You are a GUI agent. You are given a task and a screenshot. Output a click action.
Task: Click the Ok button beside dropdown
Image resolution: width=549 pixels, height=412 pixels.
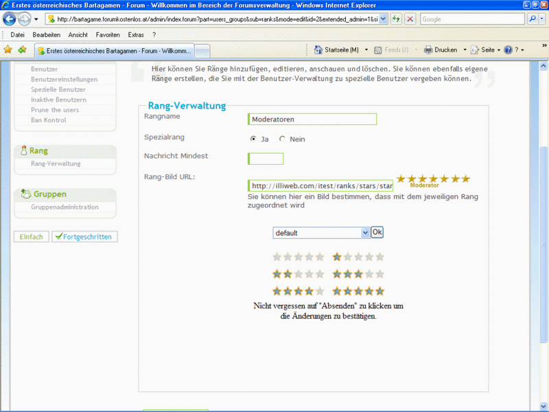(x=377, y=232)
